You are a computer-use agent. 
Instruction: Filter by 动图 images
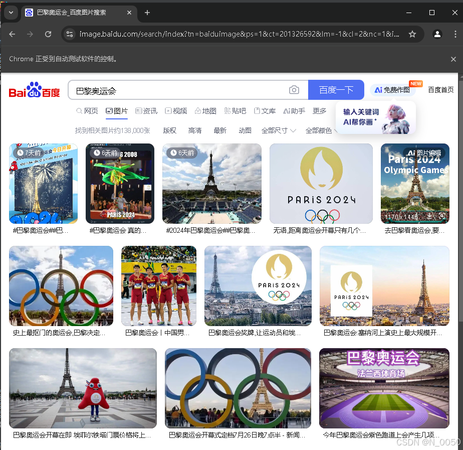tap(245, 130)
